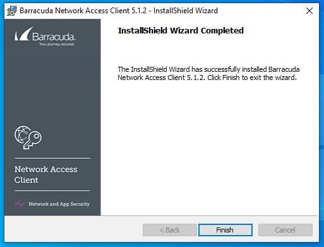Click the empty white area of the dialog
The width and height of the screenshot is (324, 247).
pyautogui.click(x=208, y=147)
